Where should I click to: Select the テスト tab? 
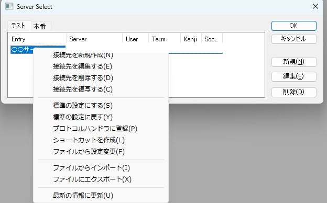point(19,26)
